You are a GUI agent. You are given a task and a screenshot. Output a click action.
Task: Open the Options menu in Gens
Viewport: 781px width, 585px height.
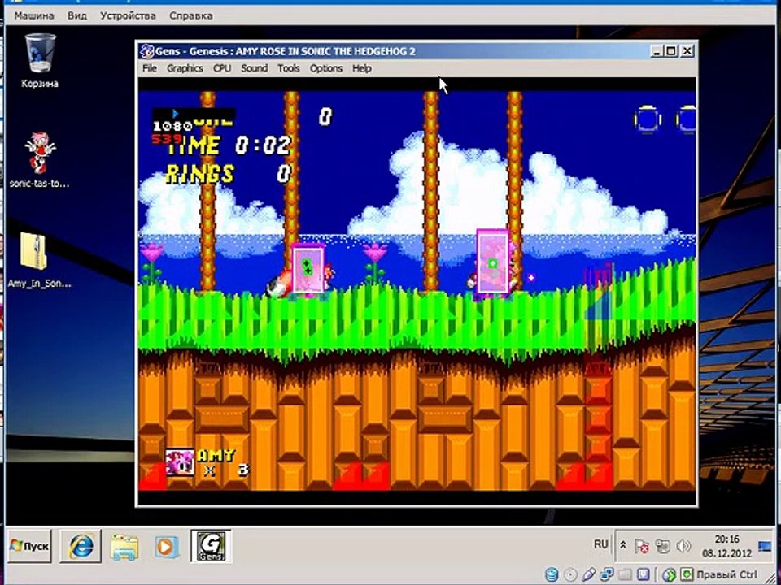(x=325, y=68)
